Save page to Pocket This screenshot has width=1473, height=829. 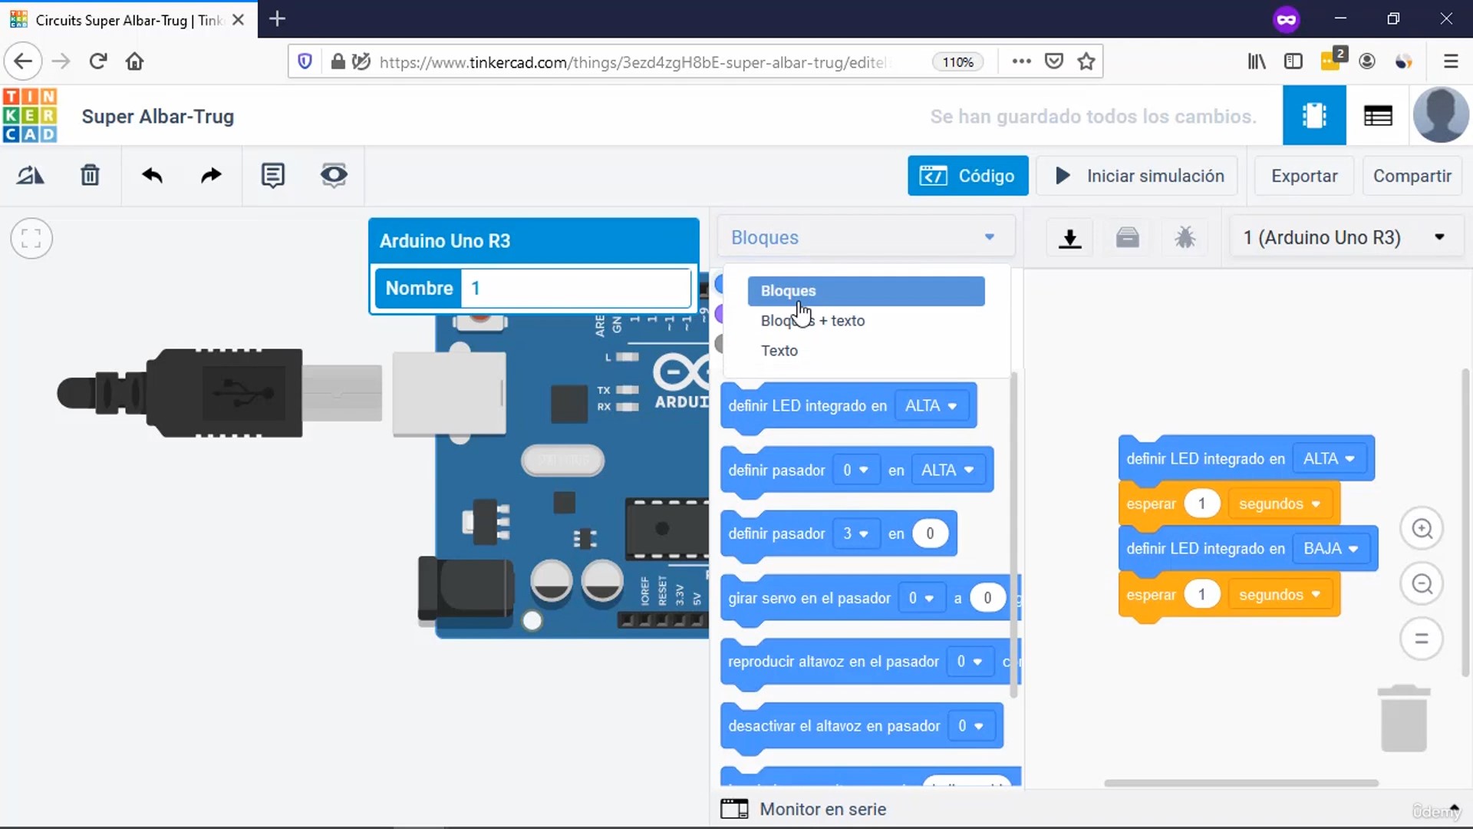click(1054, 61)
